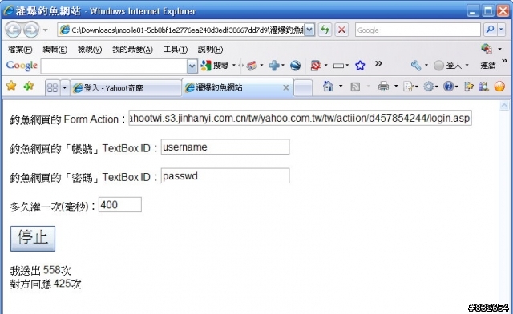Go back with the Back arrow
The width and height of the screenshot is (513, 314).
[13, 30]
